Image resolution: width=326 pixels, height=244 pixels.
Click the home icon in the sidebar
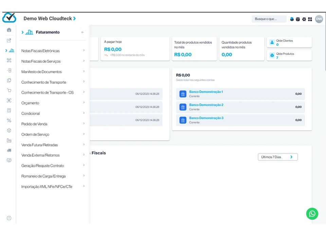pos(9,30)
